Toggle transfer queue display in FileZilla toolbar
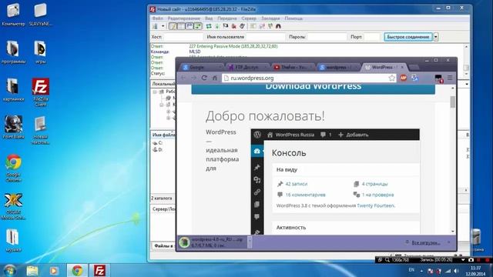 pos(198,26)
